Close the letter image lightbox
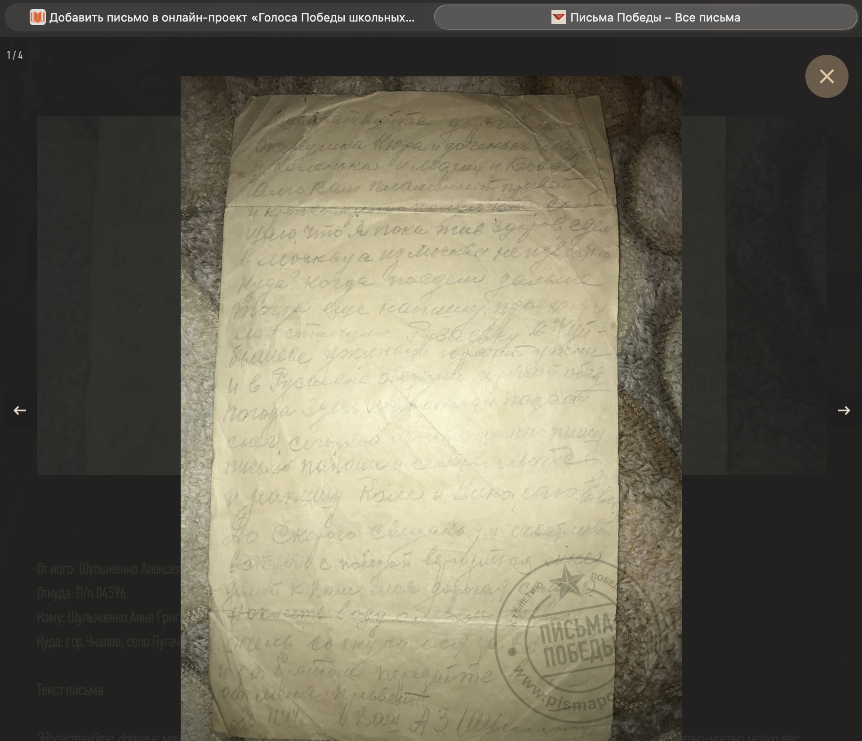 click(x=826, y=76)
